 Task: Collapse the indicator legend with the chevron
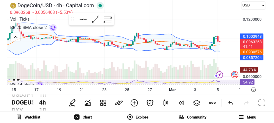point(15,37)
